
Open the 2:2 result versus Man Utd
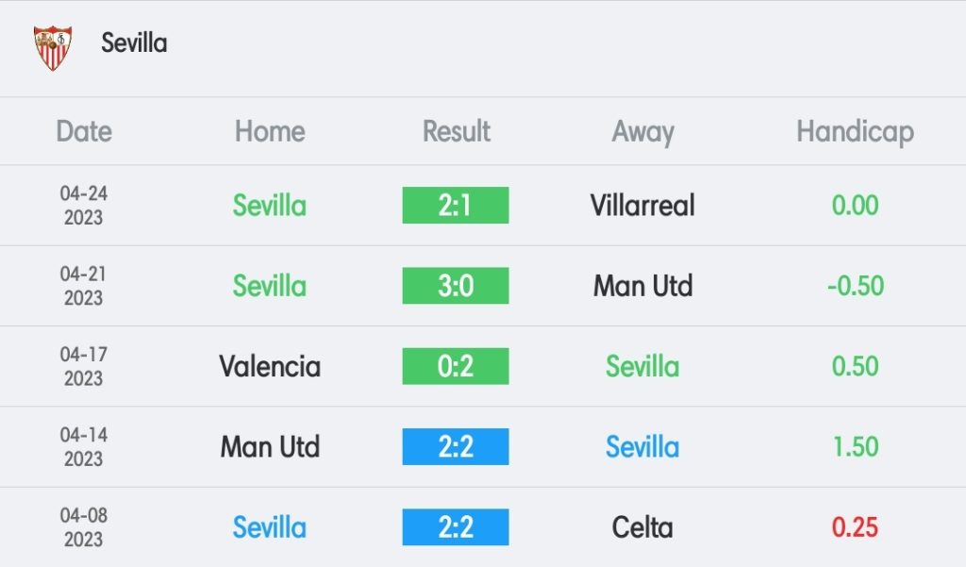456,447
